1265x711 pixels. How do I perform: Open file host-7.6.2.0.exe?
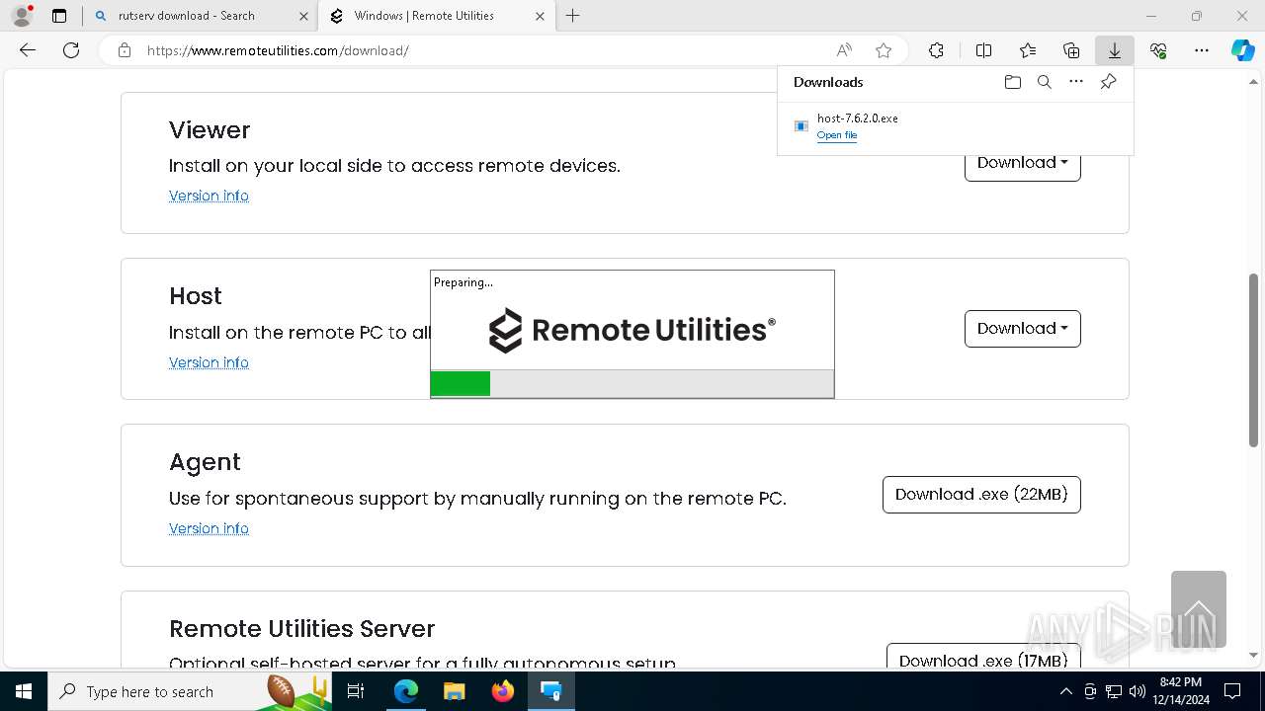tap(837, 135)
